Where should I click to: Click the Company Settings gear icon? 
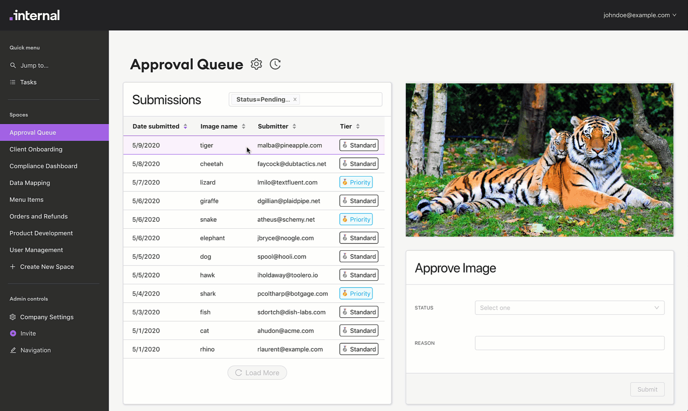pyautogui.click(x=13, y=317)
